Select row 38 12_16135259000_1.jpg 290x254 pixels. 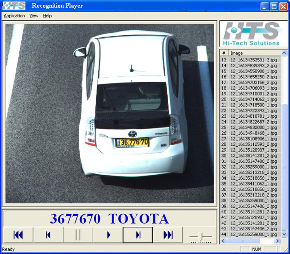(x=250, y=200)
